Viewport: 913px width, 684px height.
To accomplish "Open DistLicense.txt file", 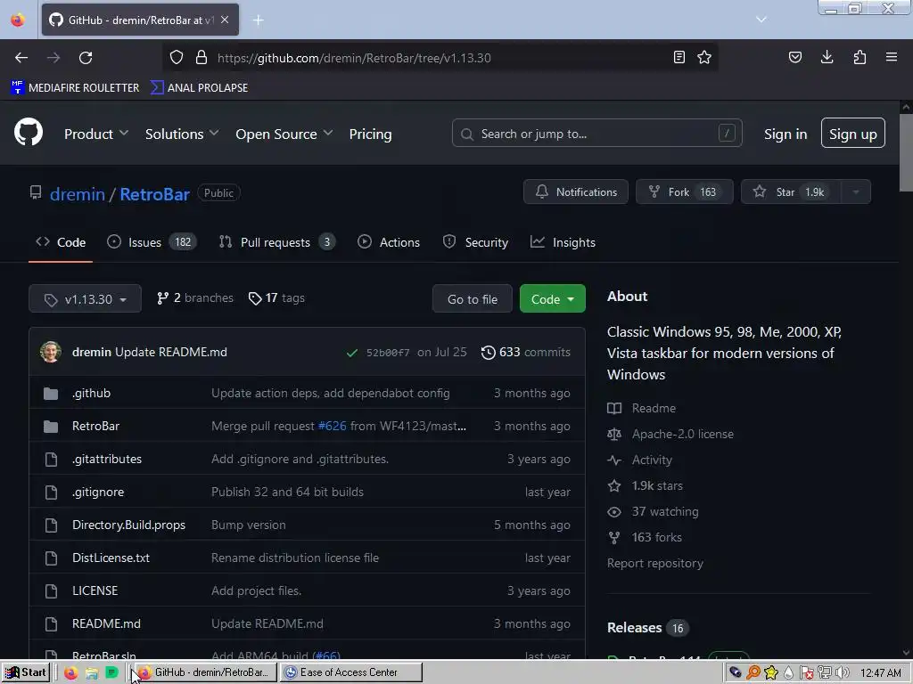I will point(111,558).
